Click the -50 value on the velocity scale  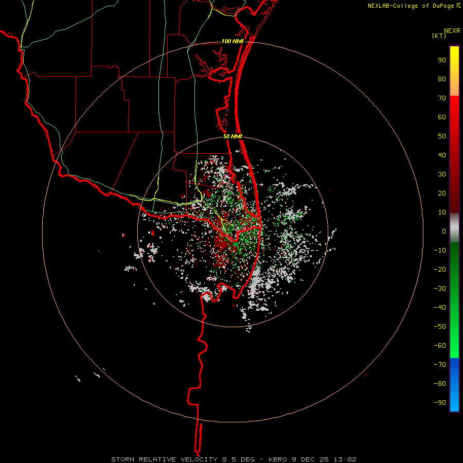tap(440, 326)
